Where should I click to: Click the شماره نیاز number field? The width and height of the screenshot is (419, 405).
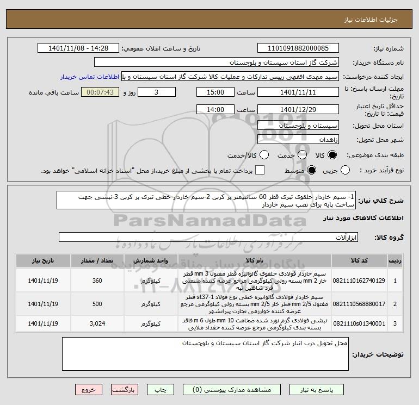pos(298,48)
